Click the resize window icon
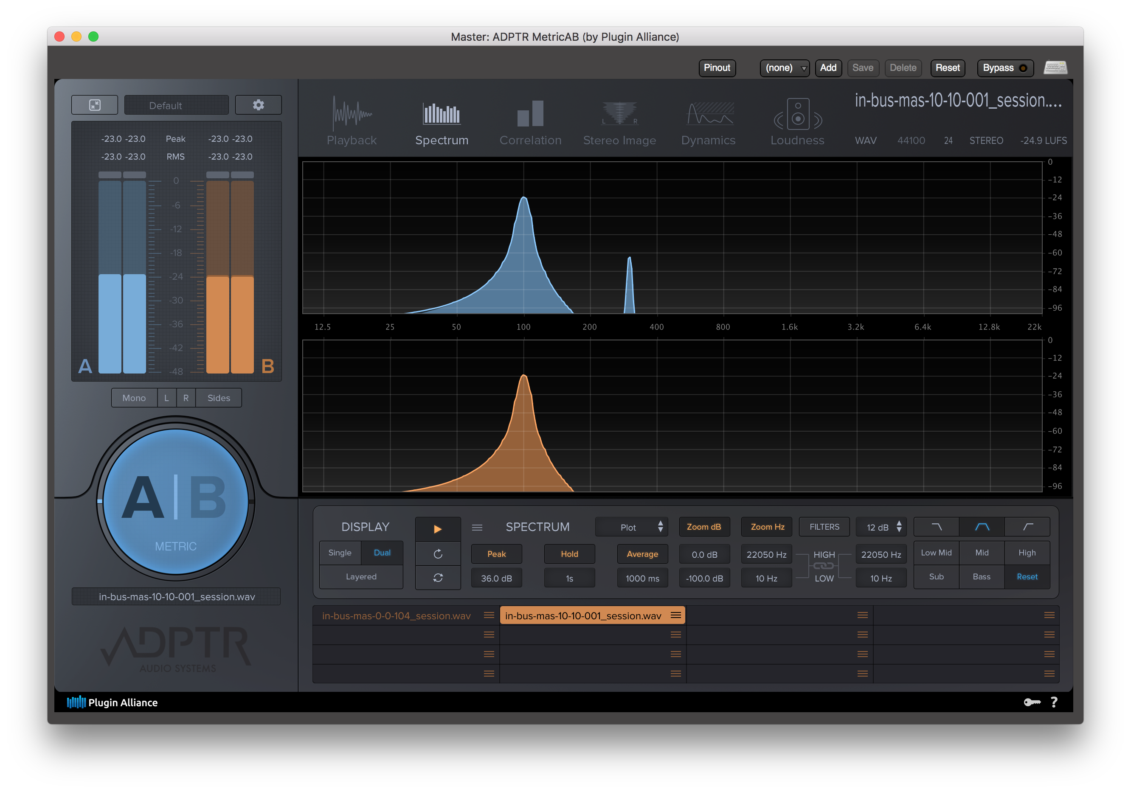1131x792 pixels. (95, 105)
